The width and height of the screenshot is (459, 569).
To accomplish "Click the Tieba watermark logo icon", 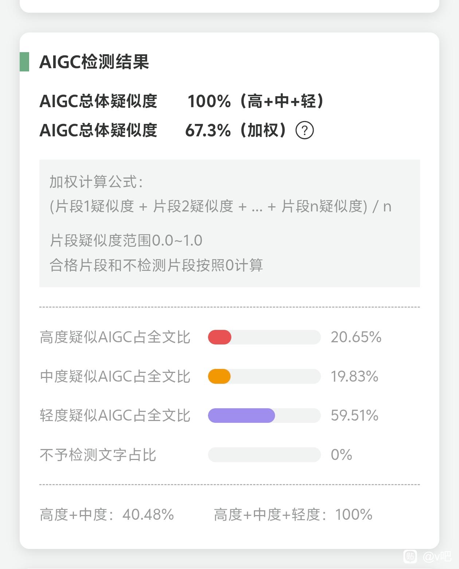I will click(x=410, y=556).
